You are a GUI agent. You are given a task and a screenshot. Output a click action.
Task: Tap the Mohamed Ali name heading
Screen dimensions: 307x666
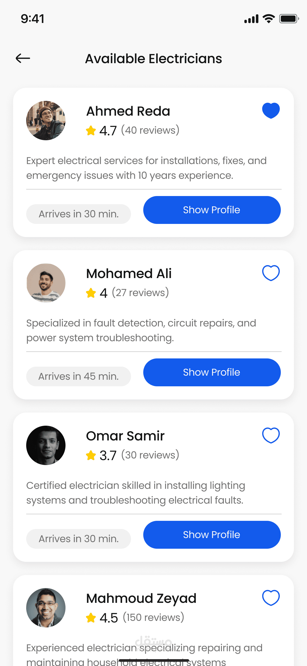[x=129, y=273]
